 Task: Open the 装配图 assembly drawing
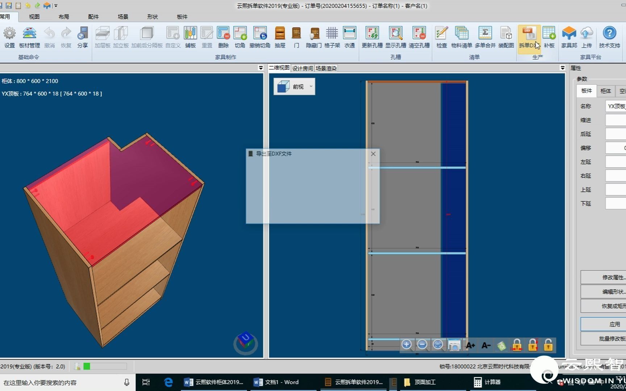pyautogui.click(x=506, y=37)
